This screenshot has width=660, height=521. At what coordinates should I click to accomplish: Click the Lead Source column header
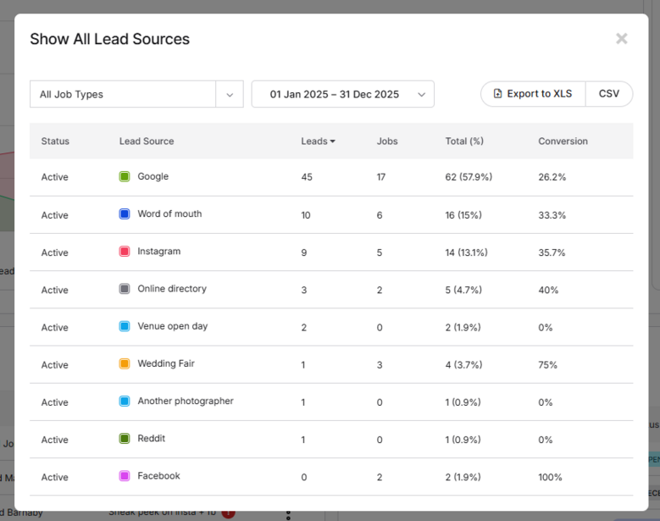click(147, 141)
